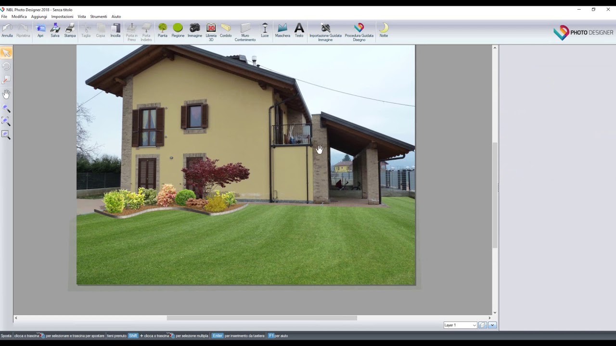616x346 pixels.
Task: Click zoom-to-selection magnifier with brackets
Action: coord(6,122)
